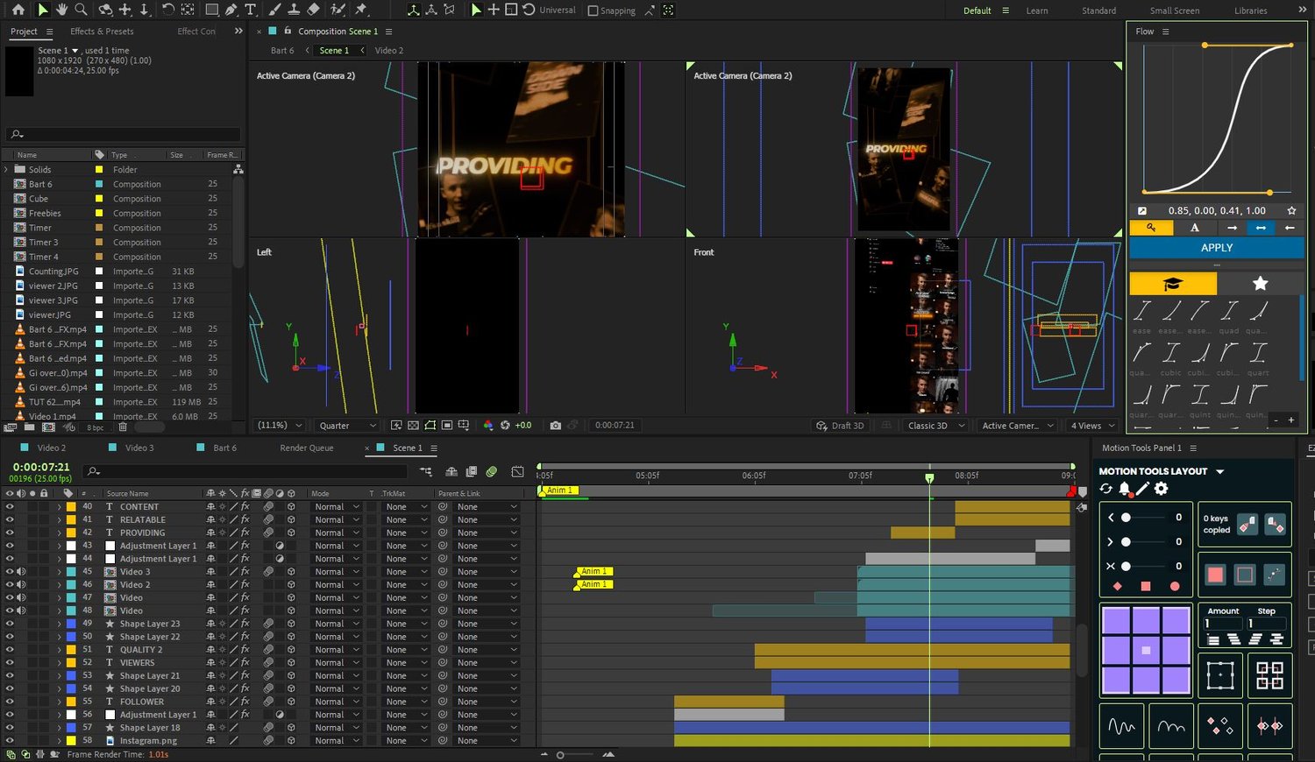Open the Quarter resolution dropdown
Viewport: 1315px width, 762px height.
(347, 426)
